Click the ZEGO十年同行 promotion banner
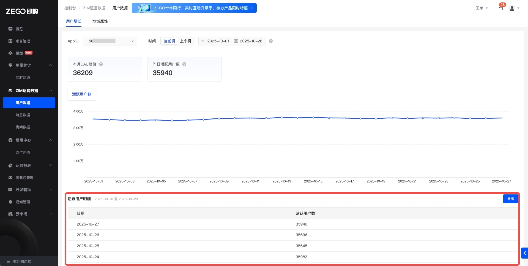528x266 pixels. [x=194, y=8]
